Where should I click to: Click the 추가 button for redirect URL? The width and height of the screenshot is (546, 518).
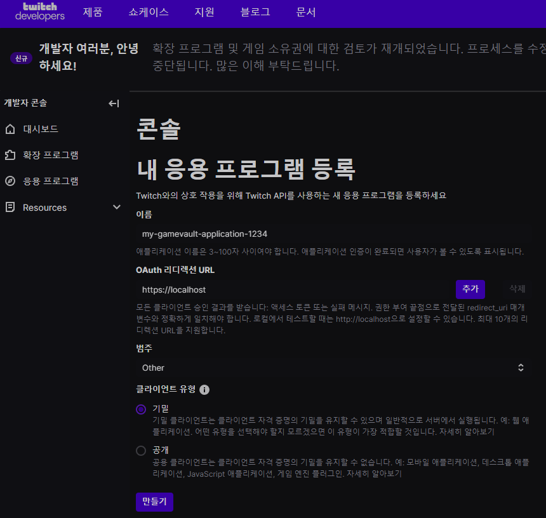point(470,289)
